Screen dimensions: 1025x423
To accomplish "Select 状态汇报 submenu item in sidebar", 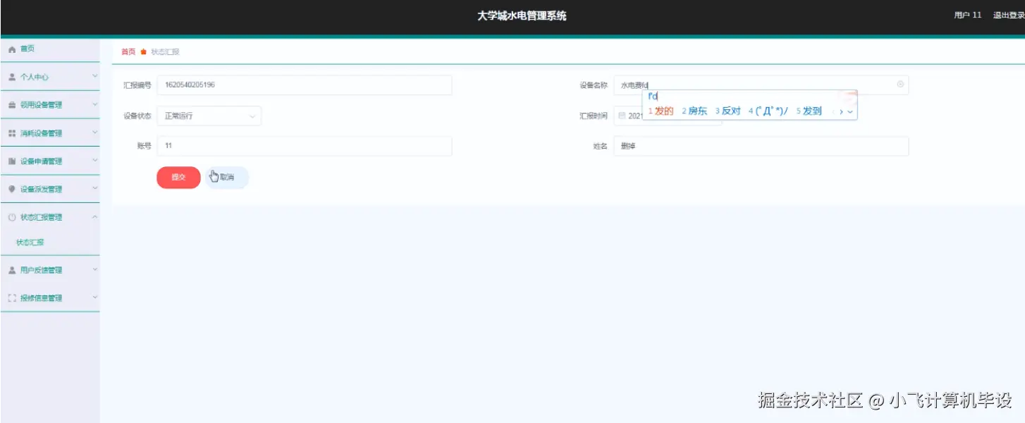I will pyautogui.click(x=32, y=241).
